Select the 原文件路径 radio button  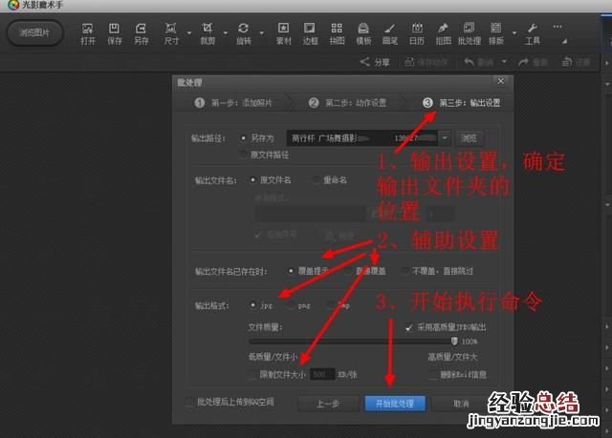click(243, 155)
